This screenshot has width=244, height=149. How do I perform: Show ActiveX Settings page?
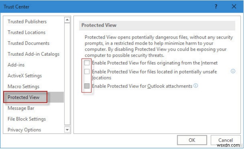pyautogui.click(x=24, y=76)
